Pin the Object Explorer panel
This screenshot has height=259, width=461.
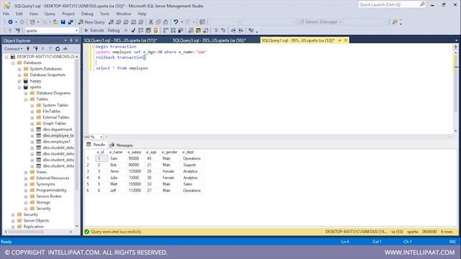[71, 40]
